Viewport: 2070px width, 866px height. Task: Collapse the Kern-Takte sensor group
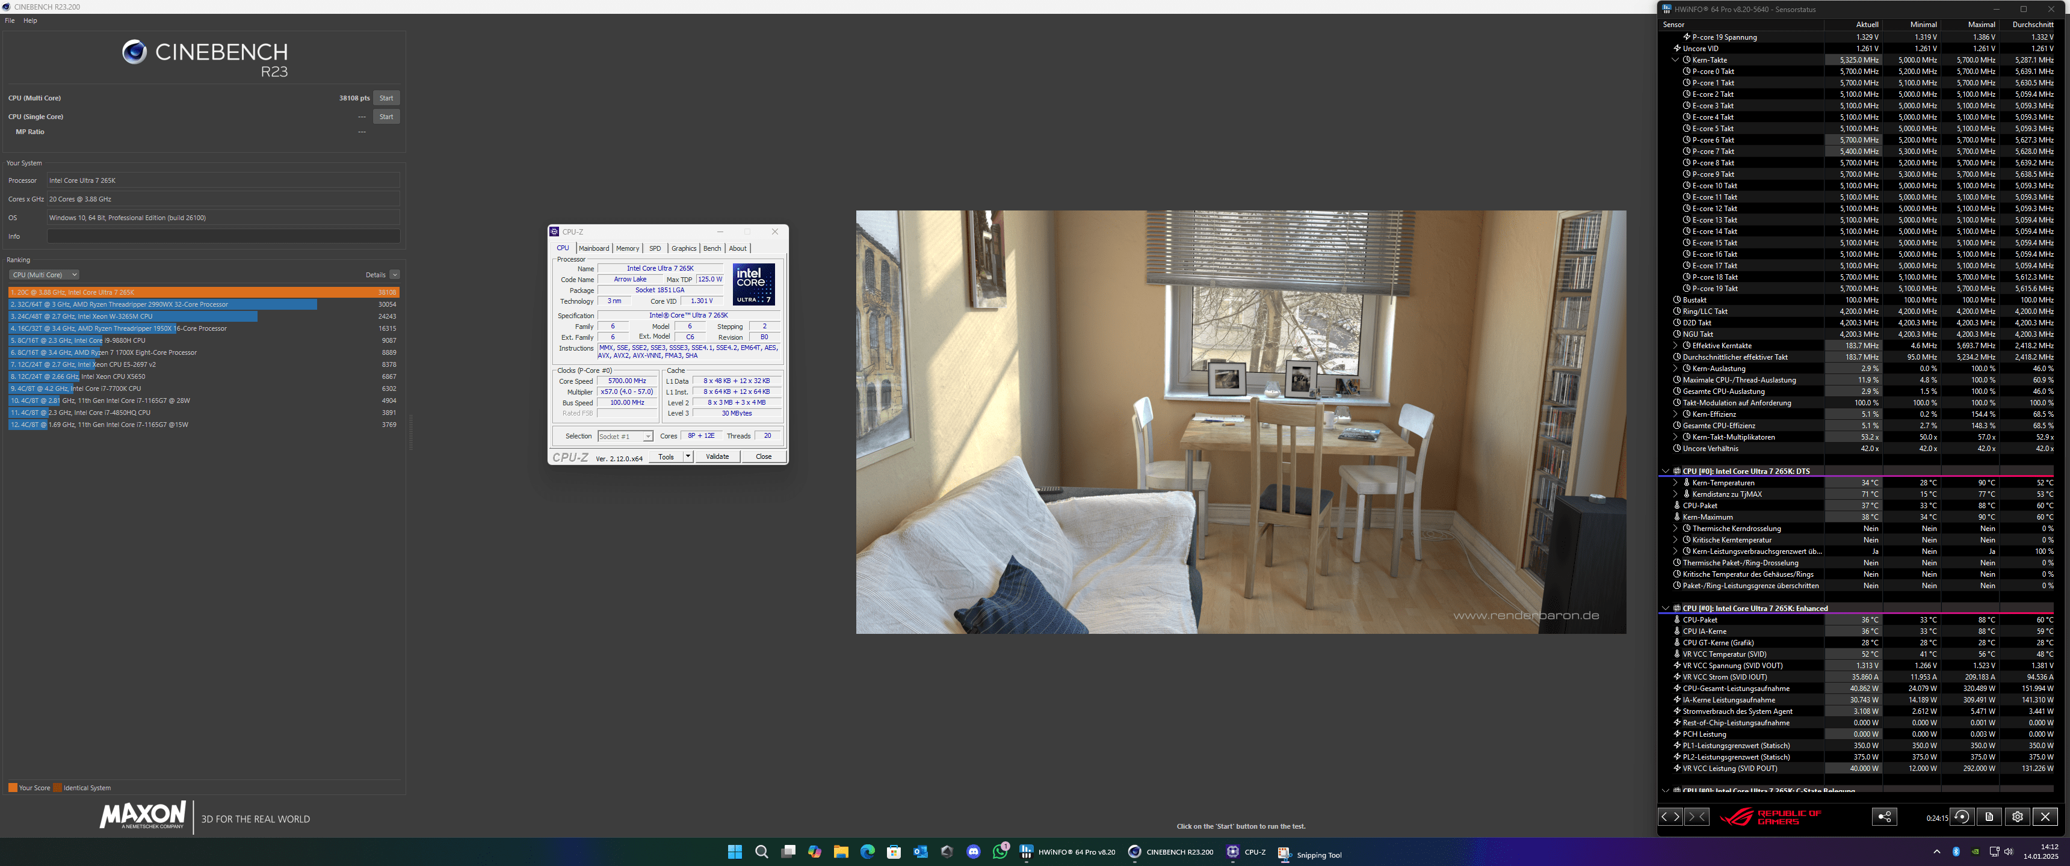click(x=1675, y=60)
